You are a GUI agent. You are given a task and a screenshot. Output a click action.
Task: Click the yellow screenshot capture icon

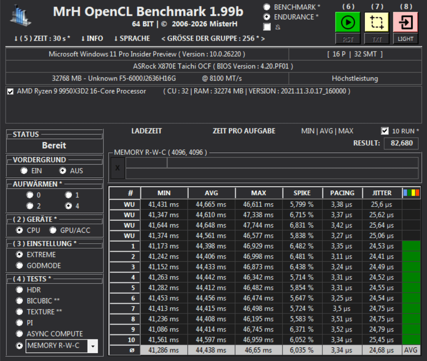[x=377, y=22]
